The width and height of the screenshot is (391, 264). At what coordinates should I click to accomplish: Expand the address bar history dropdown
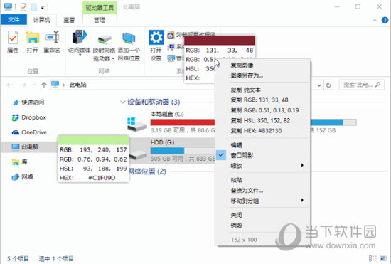[x=319, y=85]
